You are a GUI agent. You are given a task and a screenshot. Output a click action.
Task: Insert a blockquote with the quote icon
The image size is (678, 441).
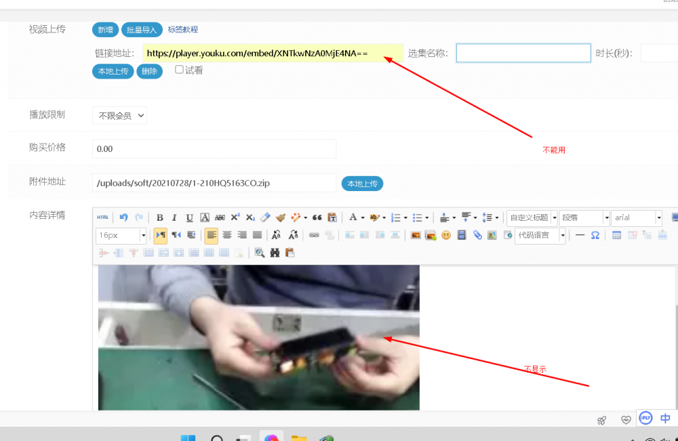[317, 217]
